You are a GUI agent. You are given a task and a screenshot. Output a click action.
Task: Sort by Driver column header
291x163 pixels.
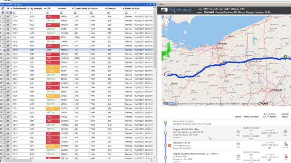[63, 9]
